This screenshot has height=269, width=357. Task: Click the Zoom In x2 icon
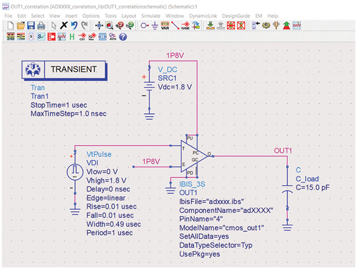point(120,25)
